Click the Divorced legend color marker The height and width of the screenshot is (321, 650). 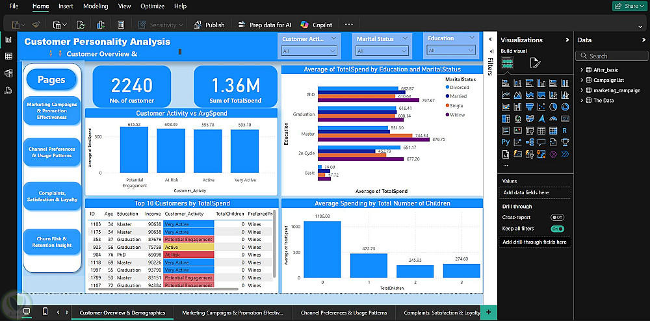coord(447,87)
